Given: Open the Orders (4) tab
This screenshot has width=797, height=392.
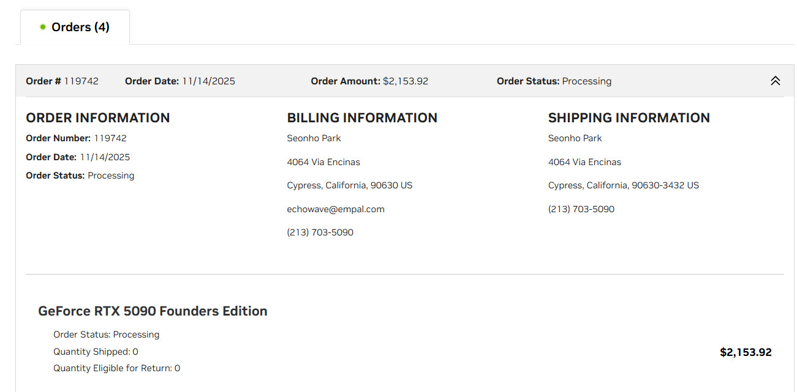Looking at the screenshot, I should pos(75,27).
